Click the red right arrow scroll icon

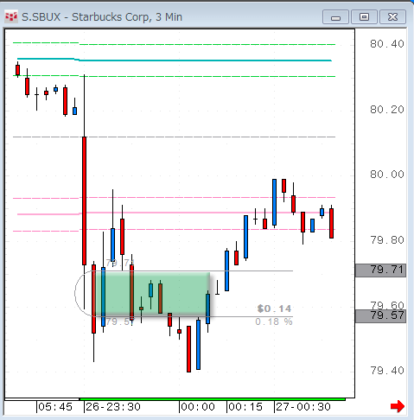tap(398, 406)
